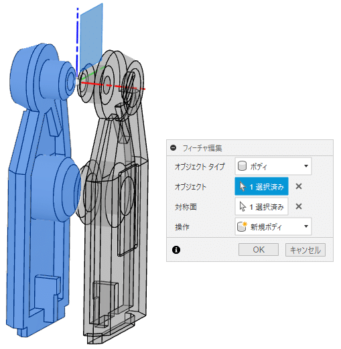Click the 対称面 label text
Viewport: 341px width, 349px height.
pyautogui.click(x=186, y=207)
